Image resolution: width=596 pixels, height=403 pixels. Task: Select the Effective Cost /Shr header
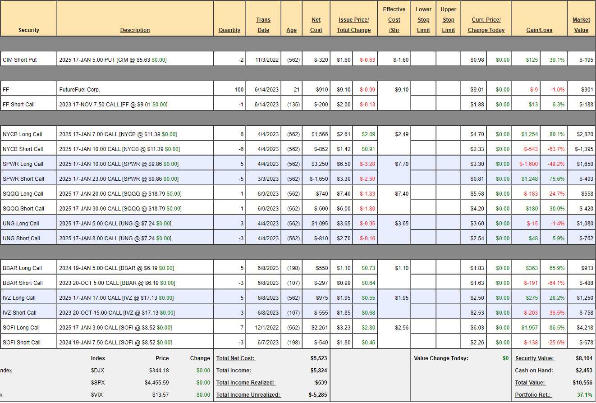pos(394,20)
